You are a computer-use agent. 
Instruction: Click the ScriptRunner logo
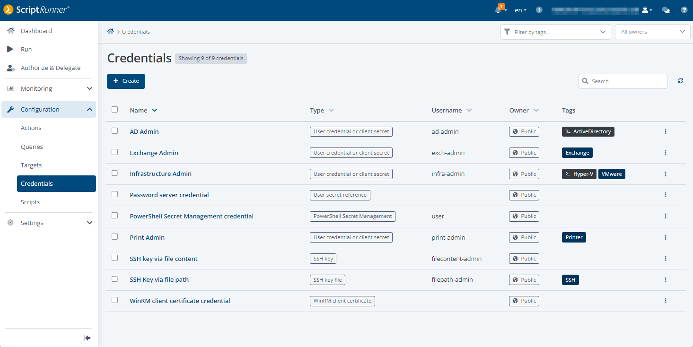click(x=36, y=10)
